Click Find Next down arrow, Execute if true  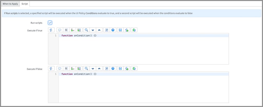(x=93, y=30)
